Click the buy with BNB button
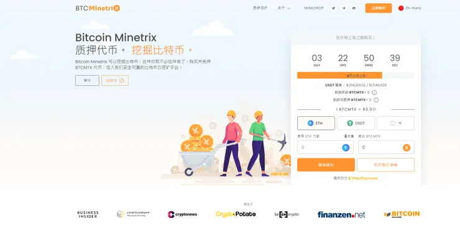Viewport: 460px width, 233px height. coord(386,165)
